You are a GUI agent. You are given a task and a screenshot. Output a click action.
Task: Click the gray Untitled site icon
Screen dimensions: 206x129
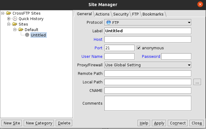tap(27, 35)
